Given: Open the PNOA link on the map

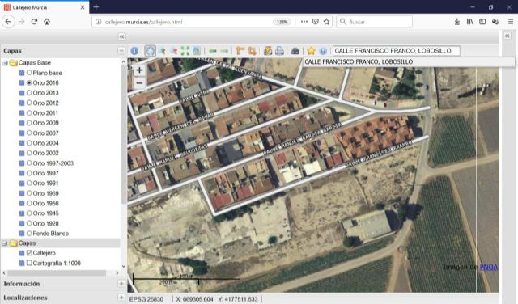Looking at the screenshot, I should point(489,267).
